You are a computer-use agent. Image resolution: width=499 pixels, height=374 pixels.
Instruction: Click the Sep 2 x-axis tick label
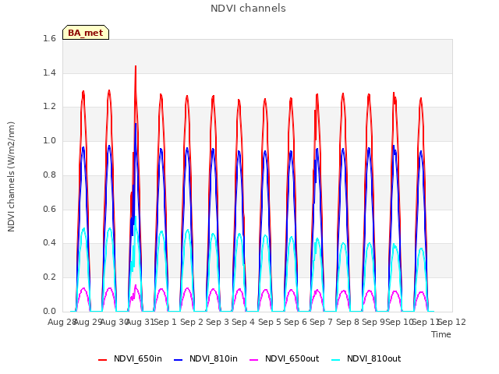192,322
